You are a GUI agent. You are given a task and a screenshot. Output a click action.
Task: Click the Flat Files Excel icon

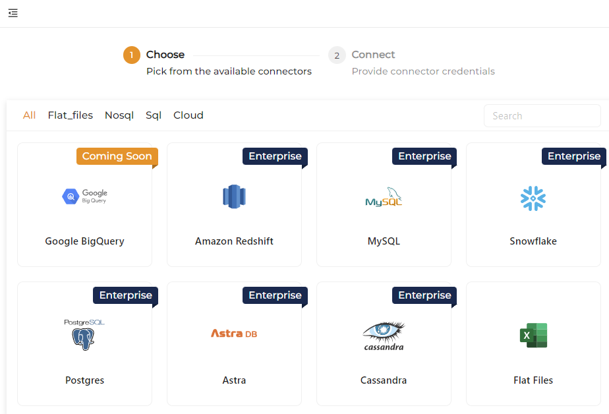[x=533, y=335]
